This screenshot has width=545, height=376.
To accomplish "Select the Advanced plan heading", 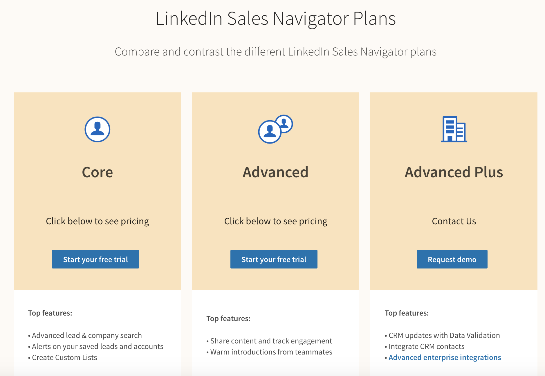I will [x=275, y=172].
